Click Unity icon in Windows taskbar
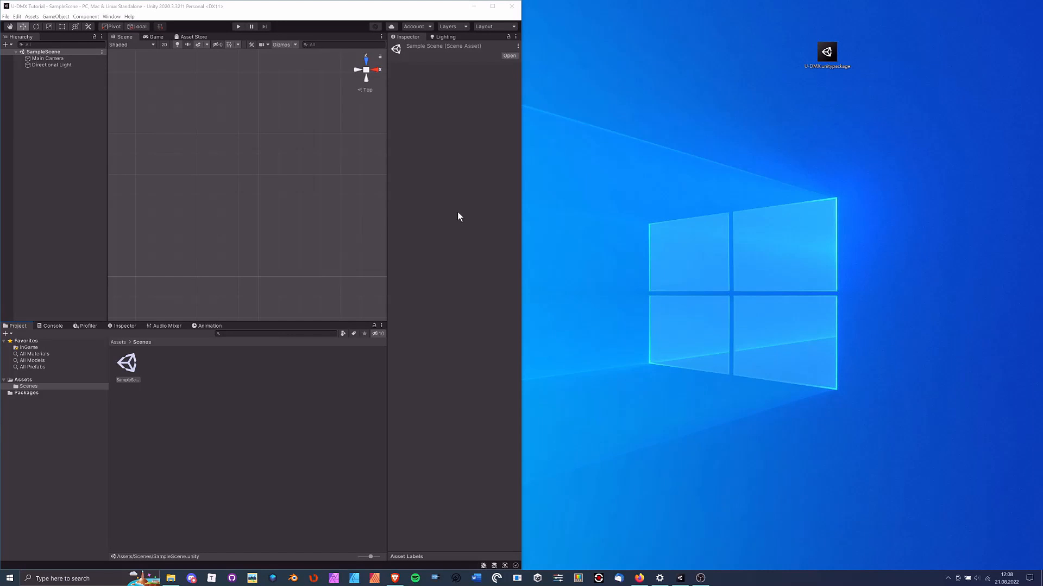Screen dimensions: 1043x586 click(680, 578)
